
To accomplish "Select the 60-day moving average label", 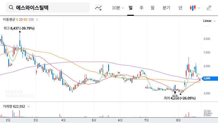I will pos(25,20).
